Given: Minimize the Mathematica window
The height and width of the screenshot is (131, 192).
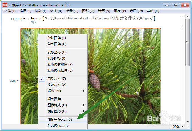Looking at the screenshot, I should pos(167,5).
